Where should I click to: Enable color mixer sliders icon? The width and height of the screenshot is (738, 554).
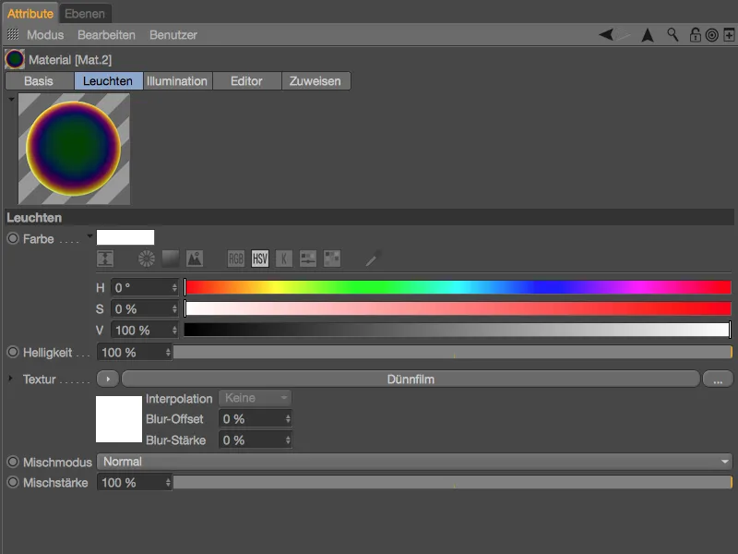[308, 259]
